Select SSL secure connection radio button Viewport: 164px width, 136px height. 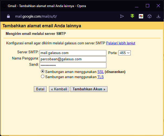pos(42,71)
